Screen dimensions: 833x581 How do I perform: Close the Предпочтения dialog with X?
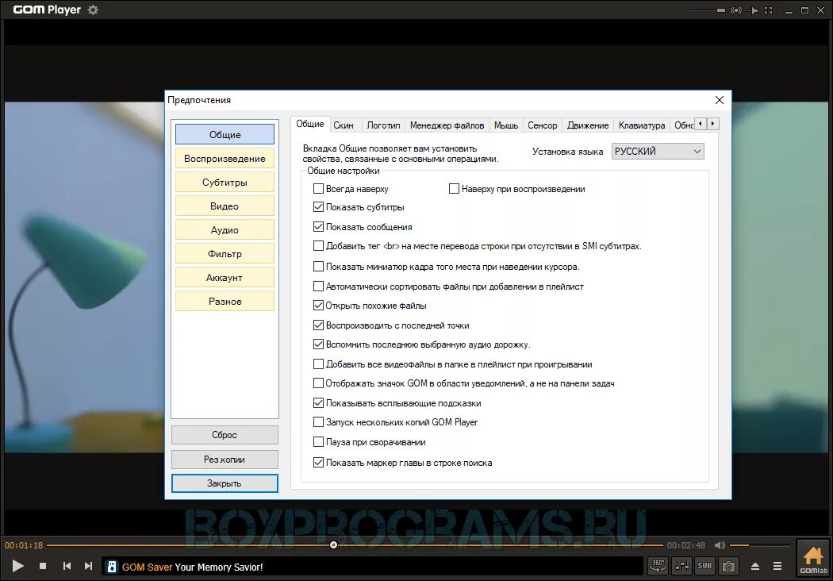coord(720,100)
